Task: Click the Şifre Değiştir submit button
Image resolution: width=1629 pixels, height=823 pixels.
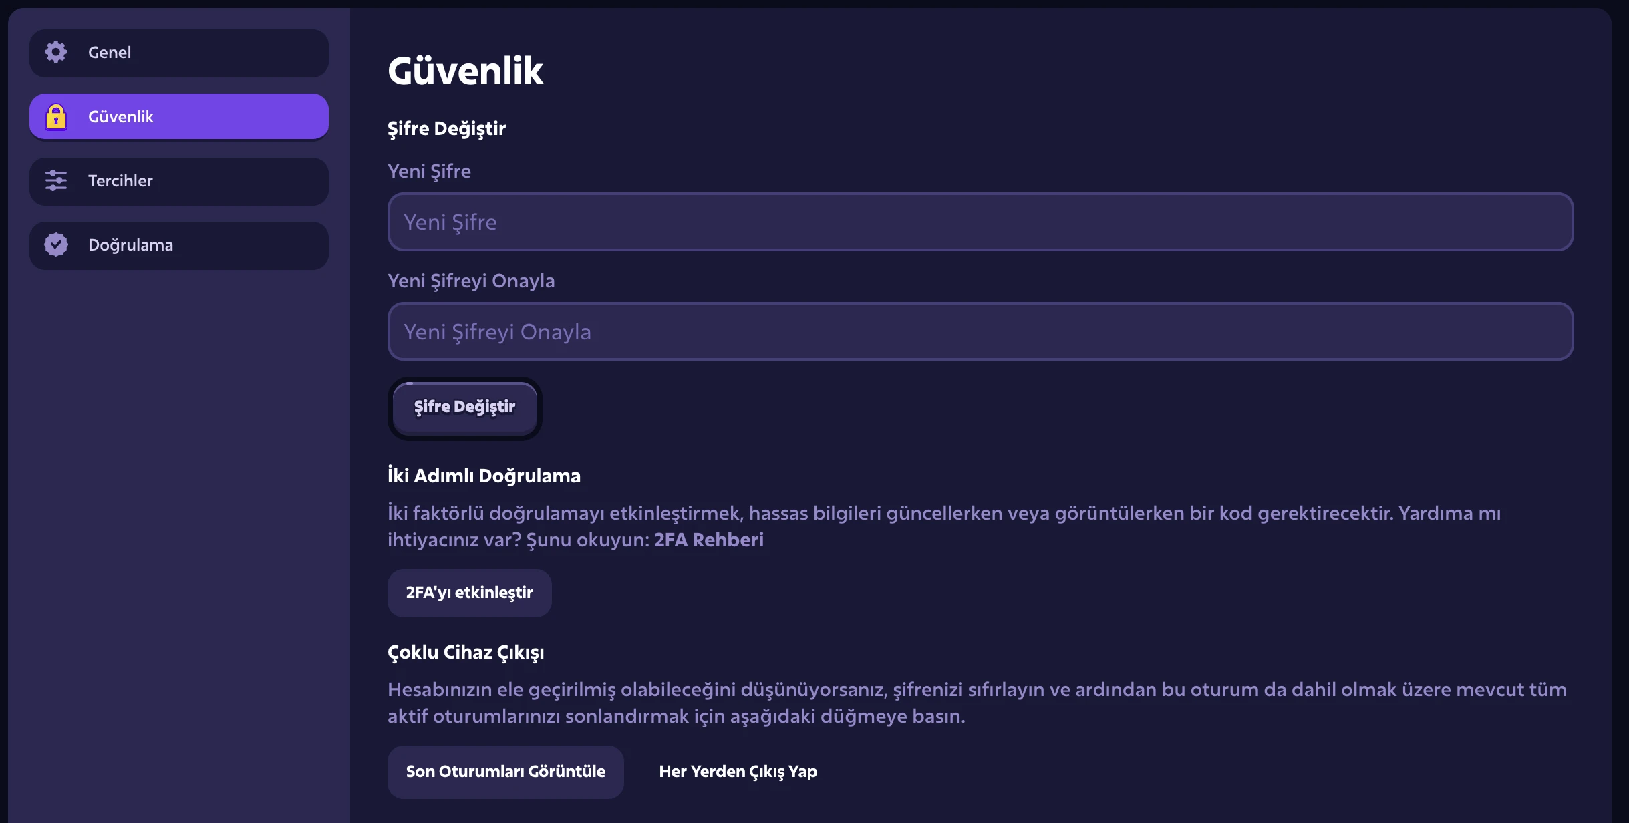Action: (465, 407)
